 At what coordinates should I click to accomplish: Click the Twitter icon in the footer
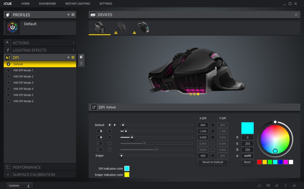click(x=277, y=186)
